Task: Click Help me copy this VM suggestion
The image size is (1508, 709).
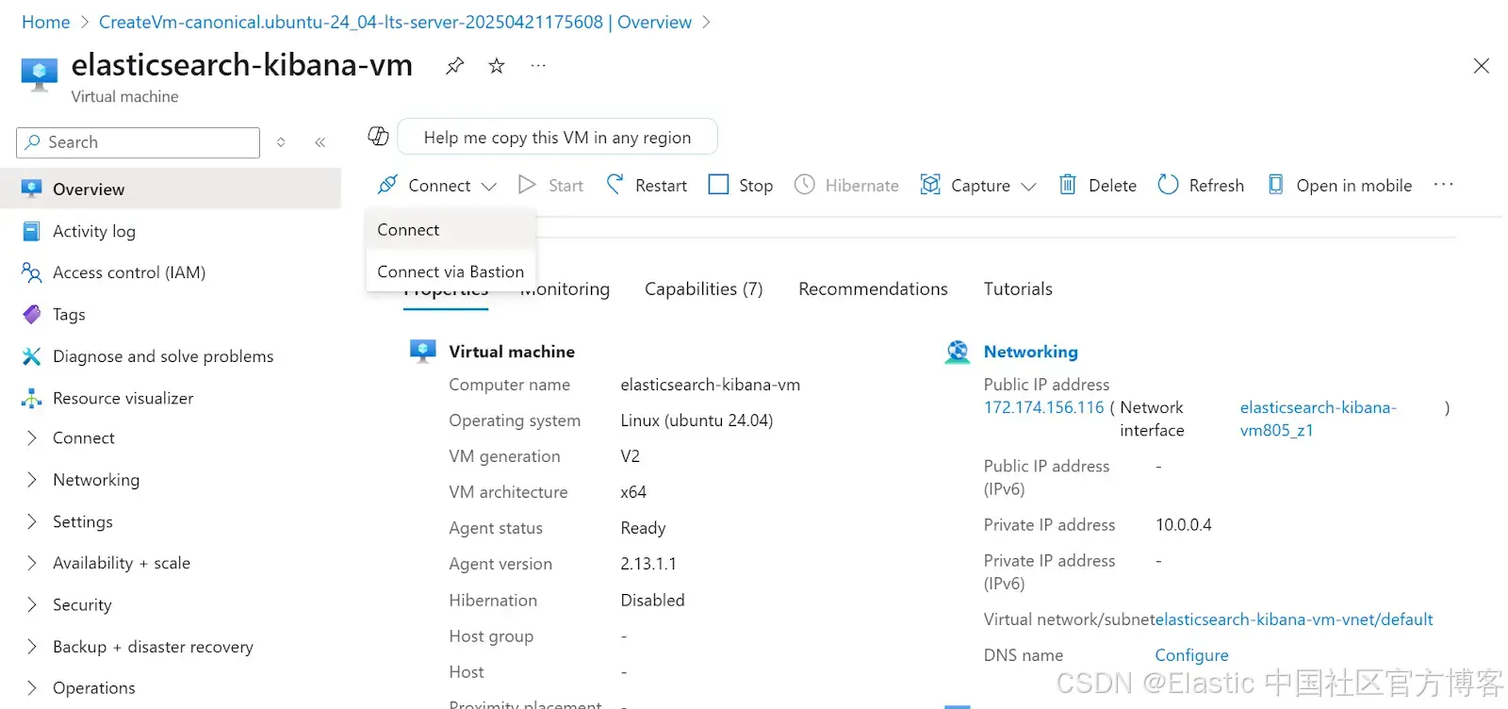Action: (557, 137)
